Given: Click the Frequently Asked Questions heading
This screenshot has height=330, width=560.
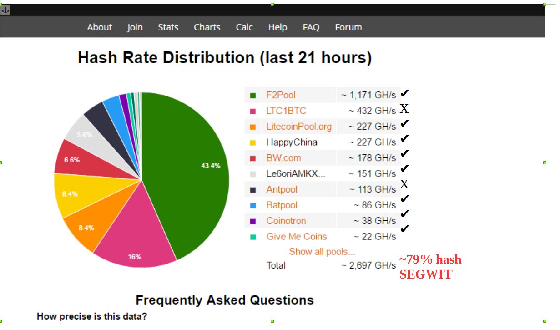Looking at the screenshot, I should pos(225,300).
